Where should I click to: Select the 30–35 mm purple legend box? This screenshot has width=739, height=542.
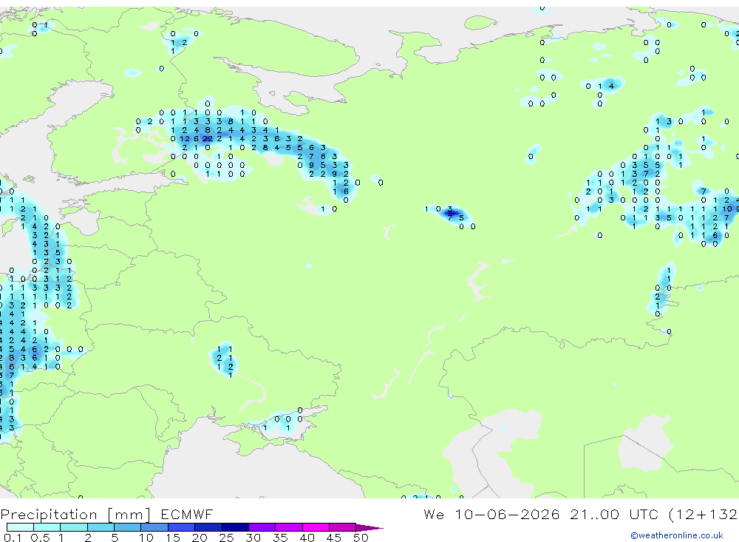[262, 527]
